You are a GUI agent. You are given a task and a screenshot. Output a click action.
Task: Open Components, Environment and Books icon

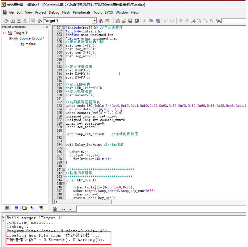point(101,21)
